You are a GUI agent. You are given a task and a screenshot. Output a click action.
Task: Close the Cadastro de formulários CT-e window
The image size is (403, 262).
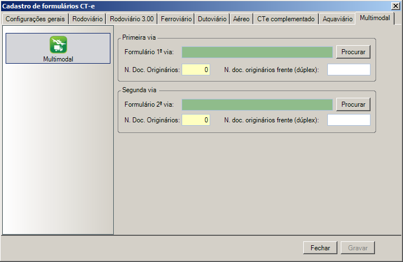(x=396, y=6)
